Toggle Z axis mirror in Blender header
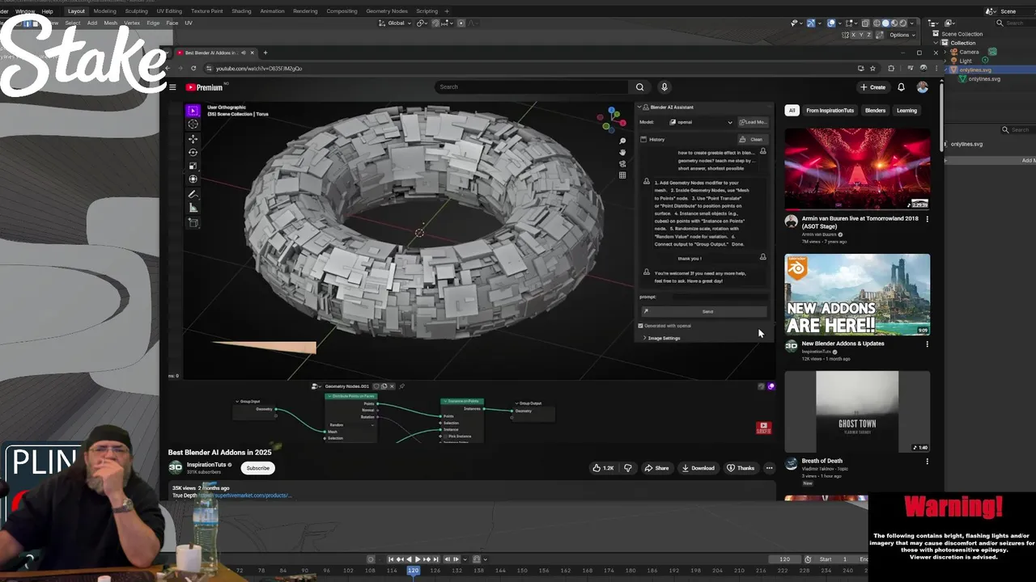The width and height of the screenshot is (1036, 582). click(x=868, y=35)
